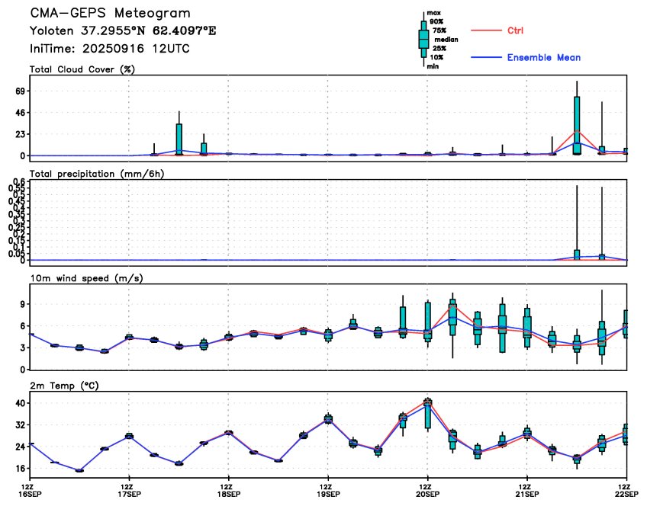Click the 'median' legend label

click(446, 40)
